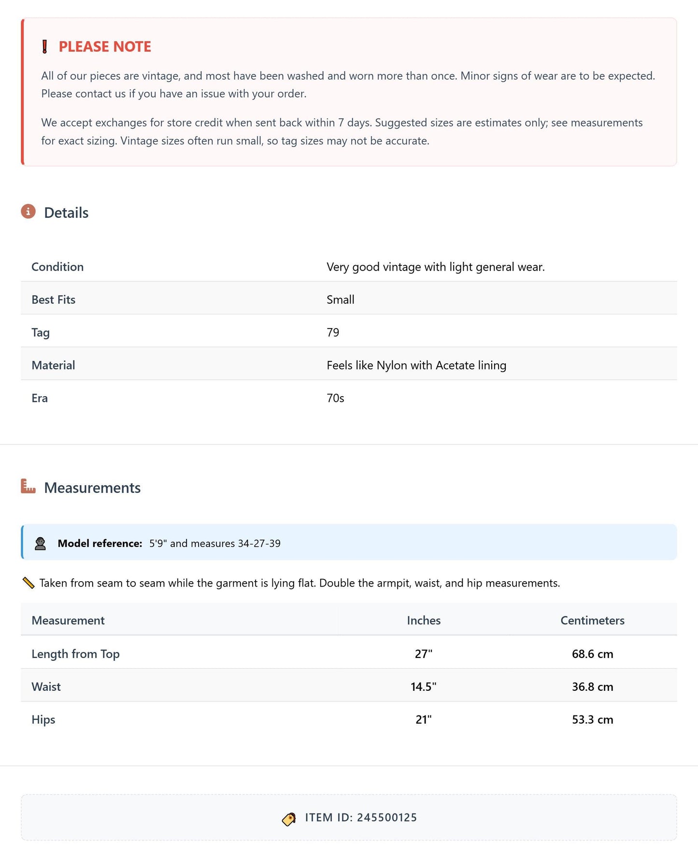The image size is (698, 858).
Task: Click the Centimeters column header
Action: pyautogui.click(x=592, y=621)
